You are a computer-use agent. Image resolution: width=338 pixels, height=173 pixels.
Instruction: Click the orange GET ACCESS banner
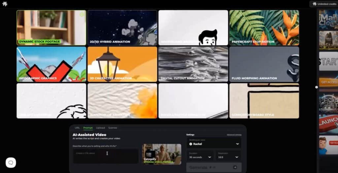[328, 82]
